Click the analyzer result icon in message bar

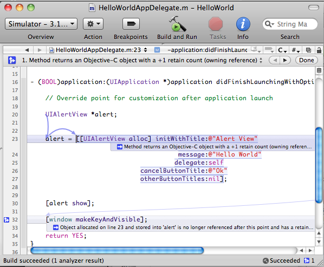tap(12, 60)
